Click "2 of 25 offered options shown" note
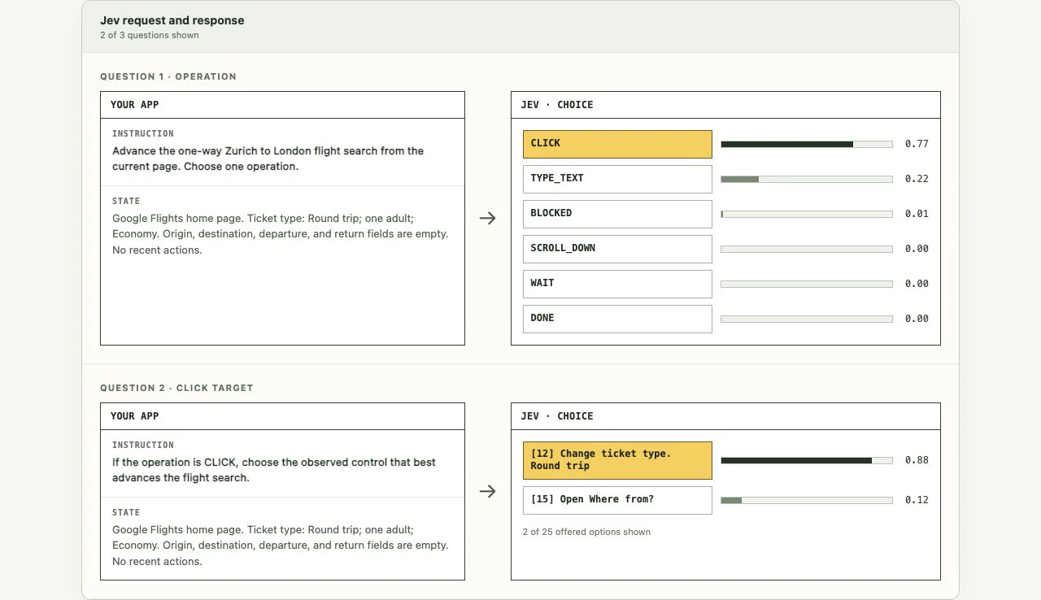The width and height of the screenshot is (1041, 600). coord(586,532)
